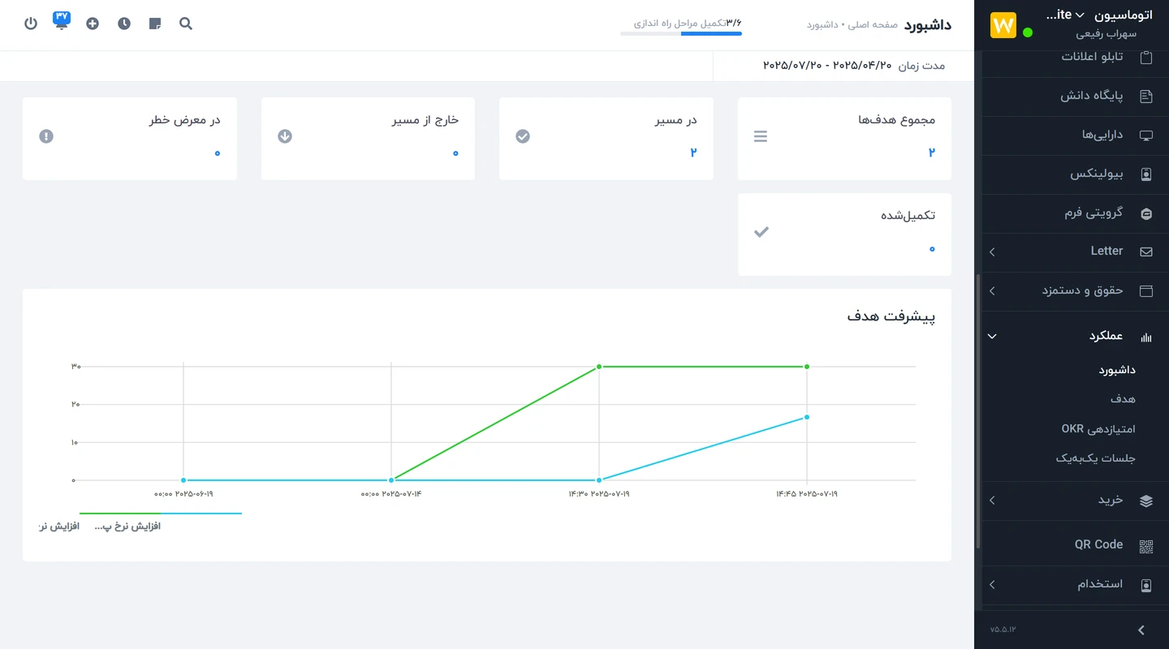The image size is (1169, 649).
Task: Click the exclamation icon on در معرض خطر card
Action: pyautogui.click(x=46, y=136)
